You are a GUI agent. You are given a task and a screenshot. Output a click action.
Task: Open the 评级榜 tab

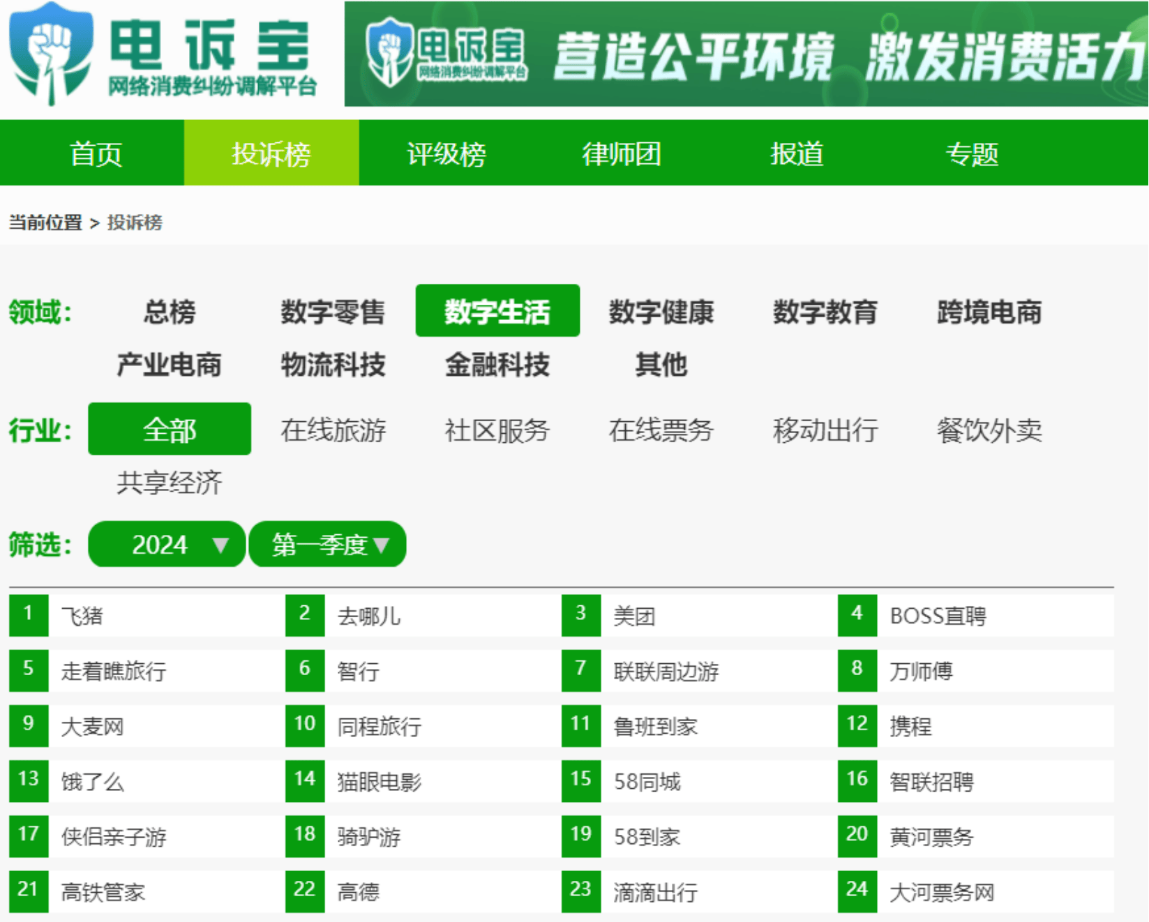[446, 153]
